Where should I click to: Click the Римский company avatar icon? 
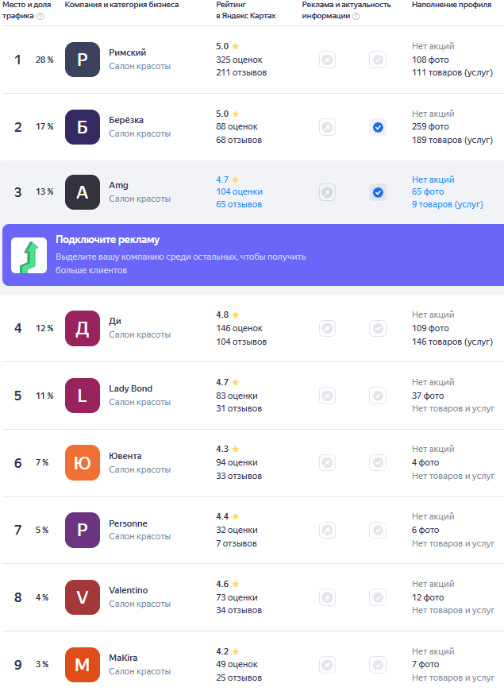[83, 60]
